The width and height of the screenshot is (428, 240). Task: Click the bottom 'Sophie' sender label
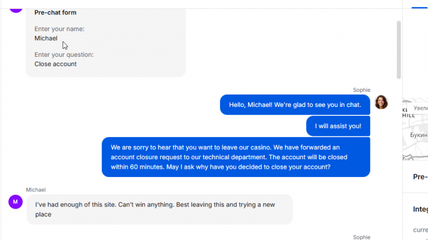click(361, 237)
